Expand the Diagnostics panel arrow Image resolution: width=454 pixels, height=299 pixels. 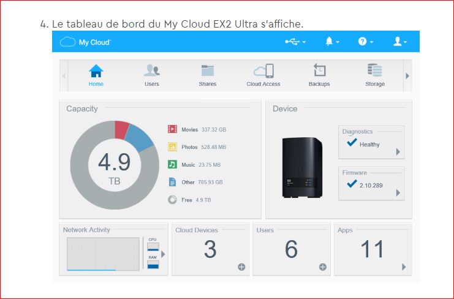point(398,152)
